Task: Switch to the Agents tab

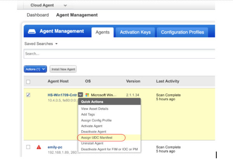Action: coord(103,32)
